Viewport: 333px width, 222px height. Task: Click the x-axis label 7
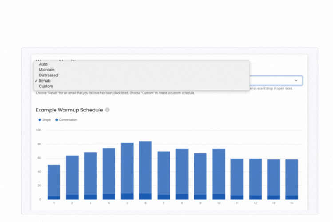click(164, 203)
